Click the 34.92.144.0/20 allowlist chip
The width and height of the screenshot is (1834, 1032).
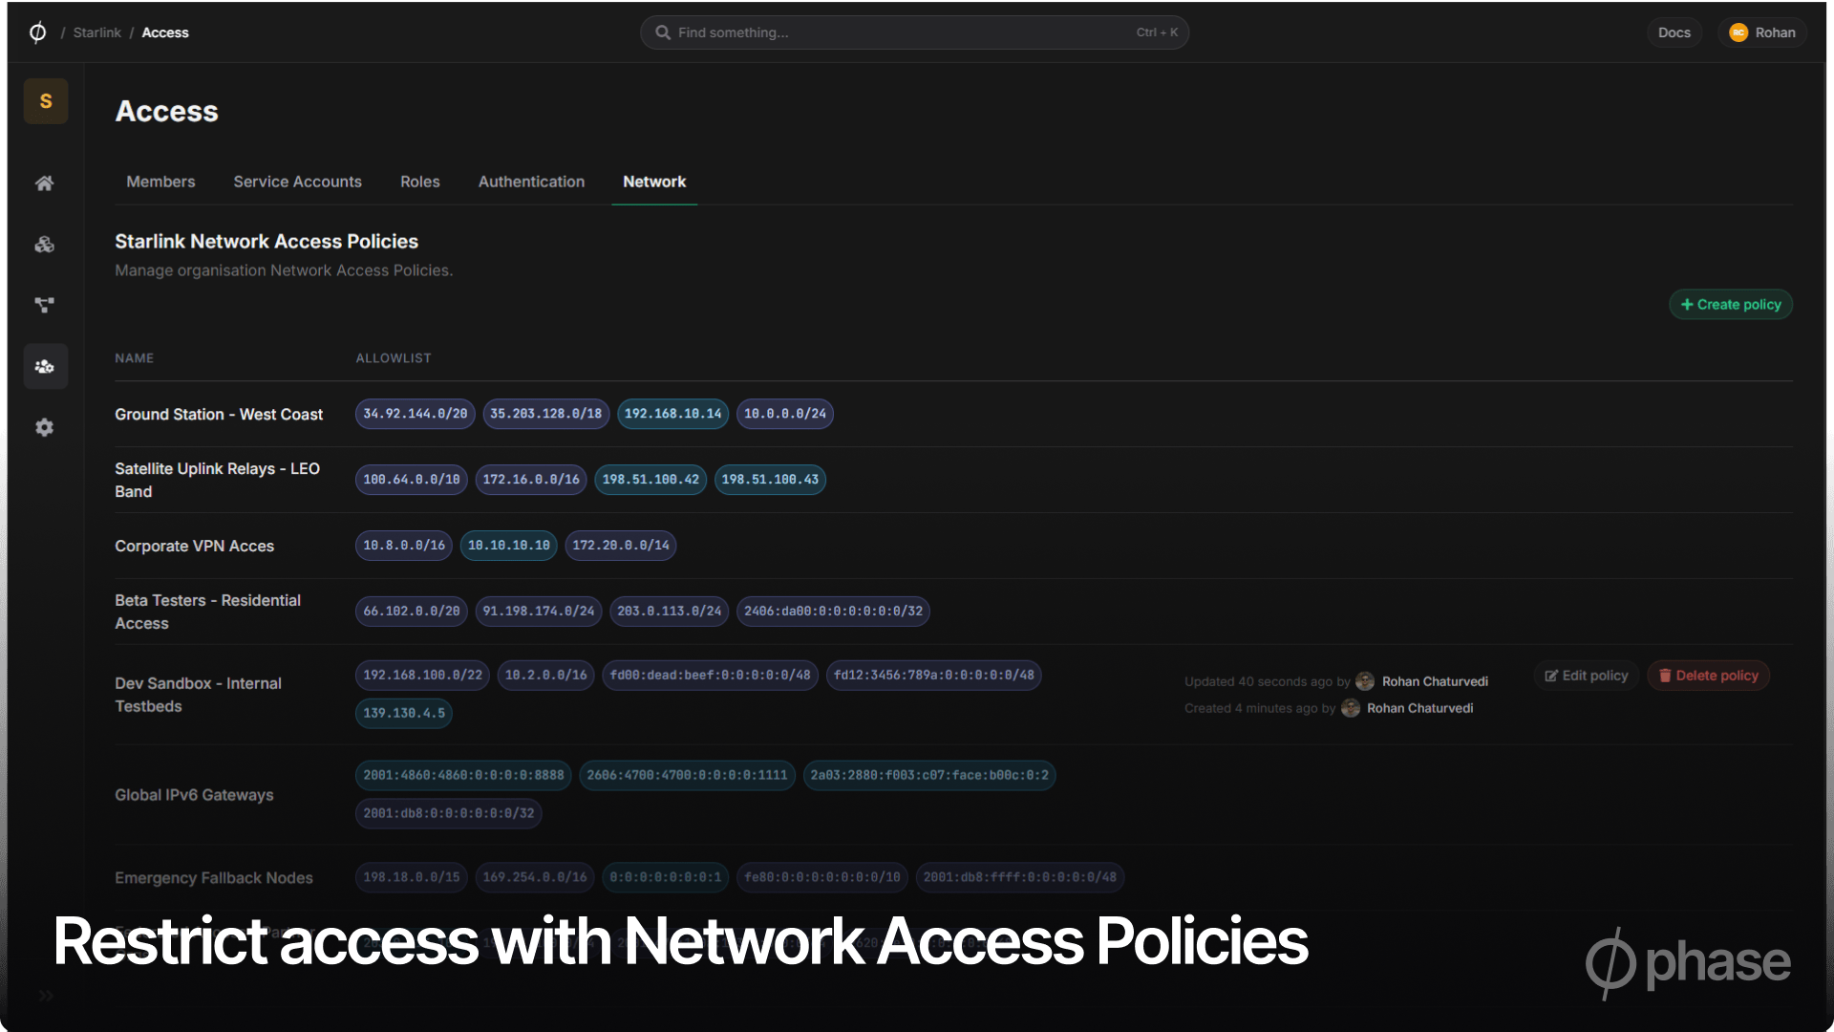pyautogui.click(x=416, y=414)
